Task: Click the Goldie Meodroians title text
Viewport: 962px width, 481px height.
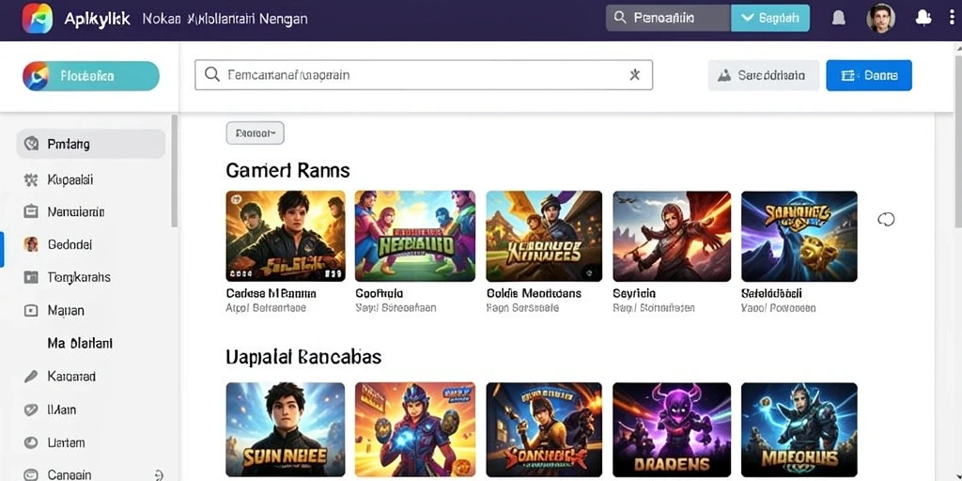Action: pos(534,294)
